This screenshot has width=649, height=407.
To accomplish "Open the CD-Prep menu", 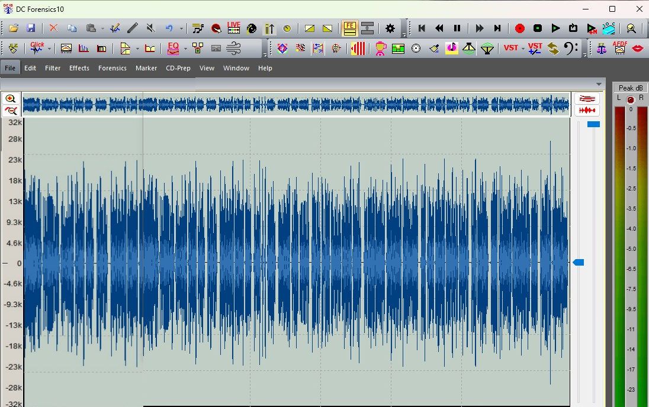I will point(178,68).
